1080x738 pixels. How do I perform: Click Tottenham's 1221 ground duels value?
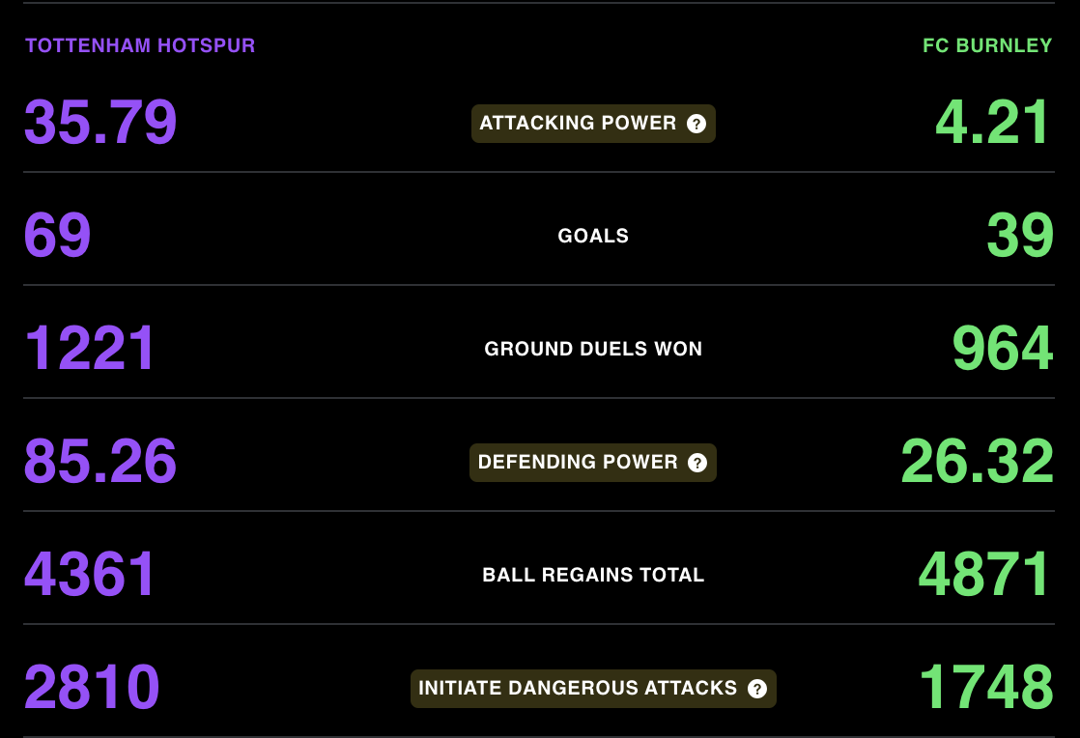tap(90, 349)
